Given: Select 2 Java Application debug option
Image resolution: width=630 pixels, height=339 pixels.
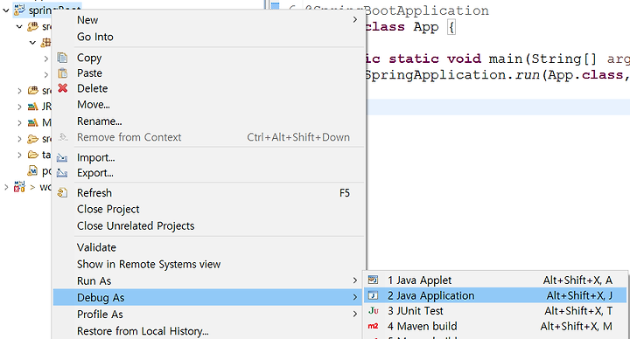Looking at the screenshot, I should click(x=495, y=295).
